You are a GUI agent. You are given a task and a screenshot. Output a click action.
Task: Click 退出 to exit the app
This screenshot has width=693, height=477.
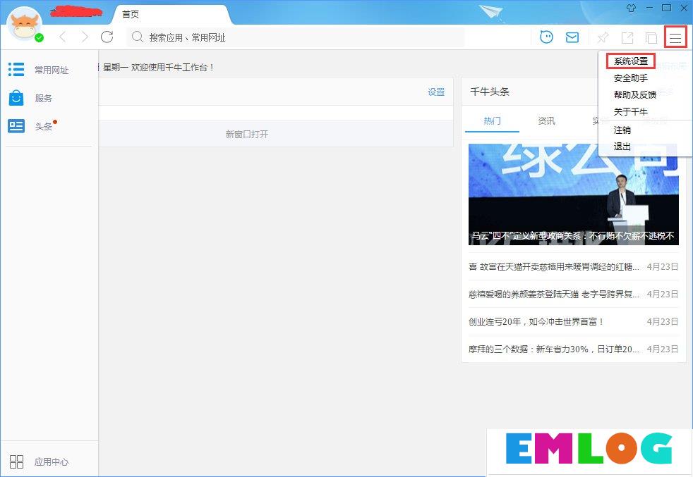pos(622,146)
